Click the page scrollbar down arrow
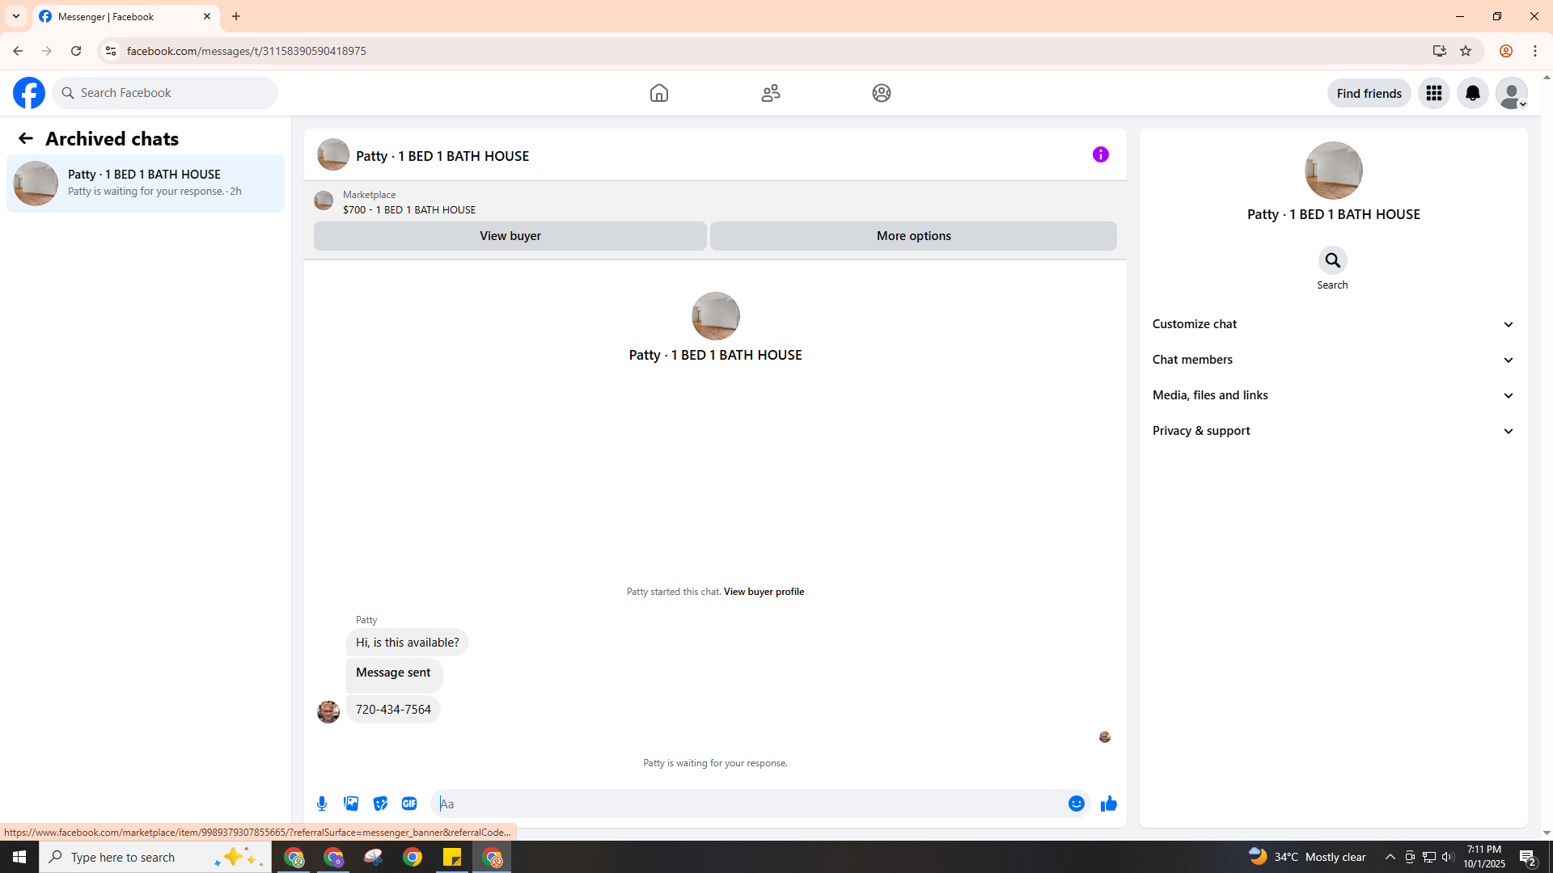This screenshot has height=873, width=1553. coord(1547,833)
